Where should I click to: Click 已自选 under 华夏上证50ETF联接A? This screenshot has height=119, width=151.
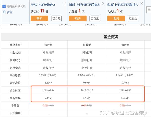(x=133, y=18)
